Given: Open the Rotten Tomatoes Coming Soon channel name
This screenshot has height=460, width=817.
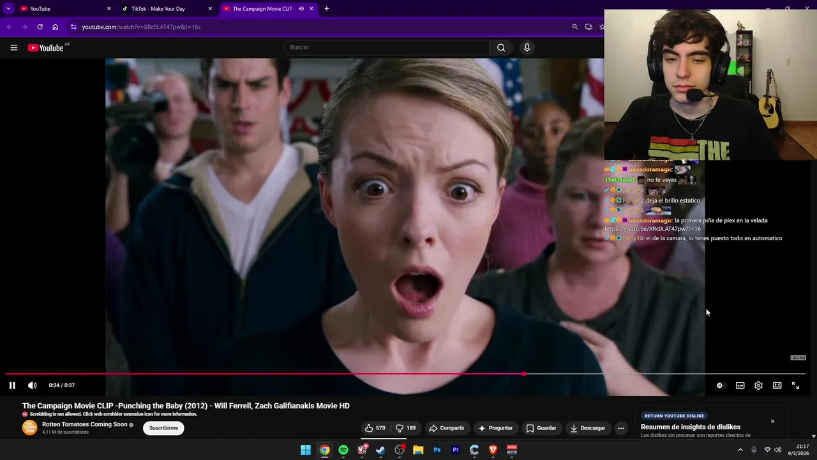Looking at the screenshot, I should coord(85,424).
